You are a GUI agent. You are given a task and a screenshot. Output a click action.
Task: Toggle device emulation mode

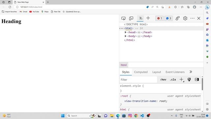tap(131, 18)
